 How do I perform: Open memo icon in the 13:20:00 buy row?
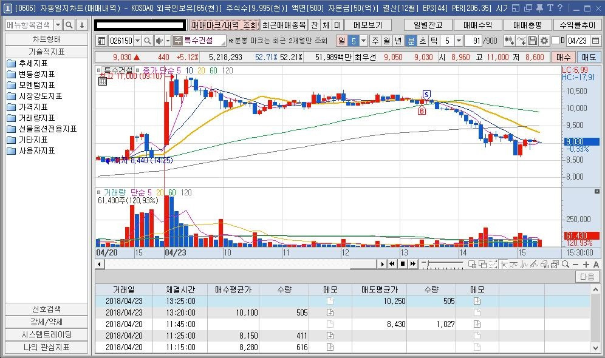point(330,312)
